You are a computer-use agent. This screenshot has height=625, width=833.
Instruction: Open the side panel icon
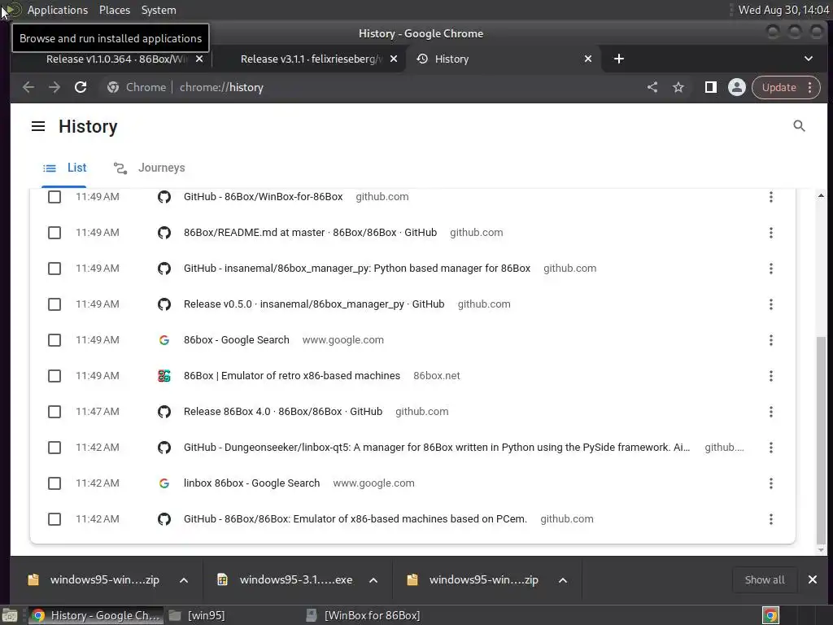(710, 87)
